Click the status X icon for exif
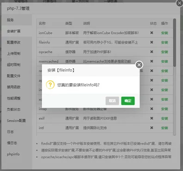 152,118
